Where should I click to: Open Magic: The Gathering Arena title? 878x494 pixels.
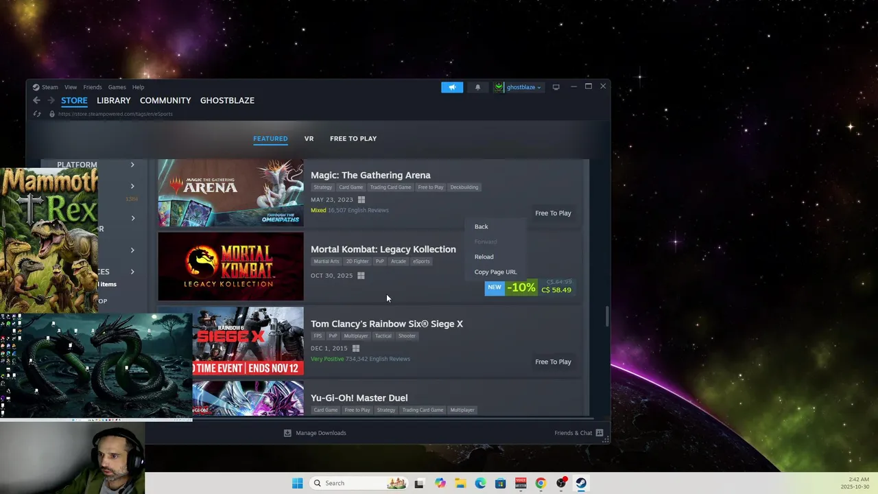pyautogui.click(x=370, y=175)
